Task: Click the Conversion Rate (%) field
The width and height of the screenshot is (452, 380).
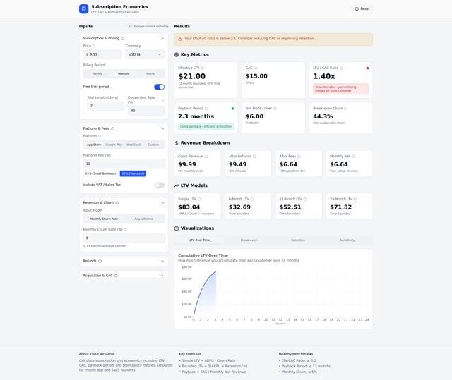Action: tap(146, 111)
